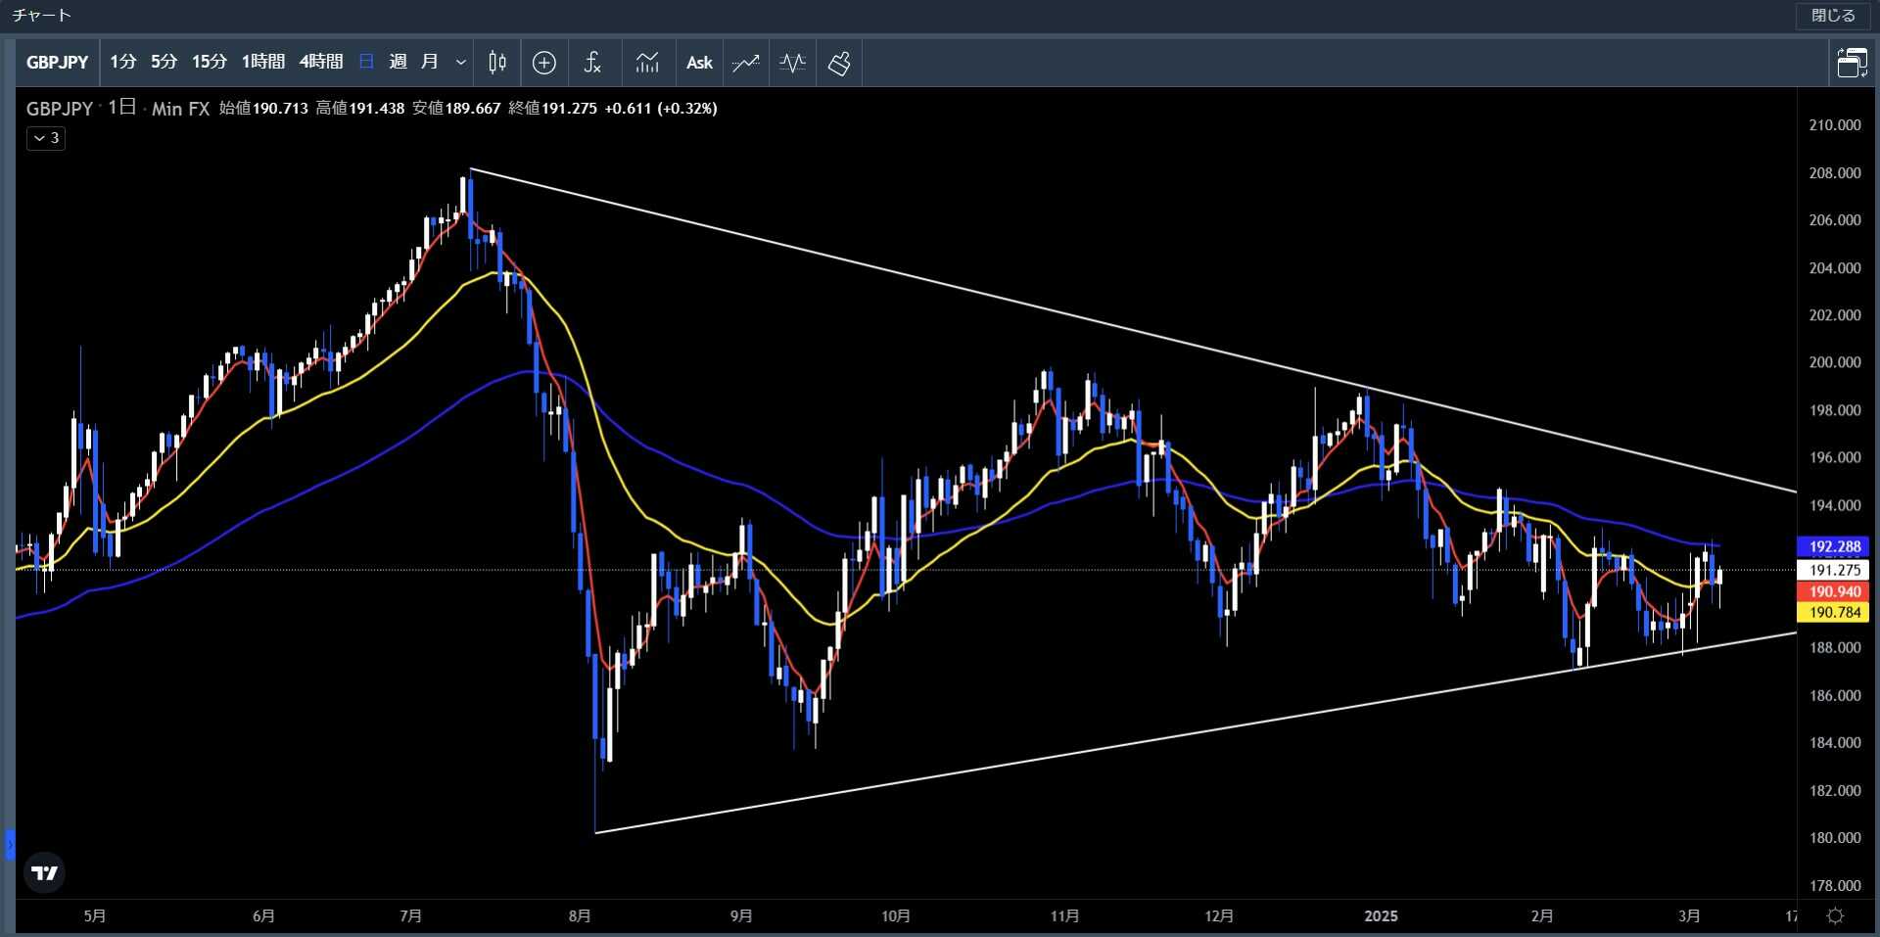
Task: Click the GBPJPY chart legend title
Action: coord(60,109)
